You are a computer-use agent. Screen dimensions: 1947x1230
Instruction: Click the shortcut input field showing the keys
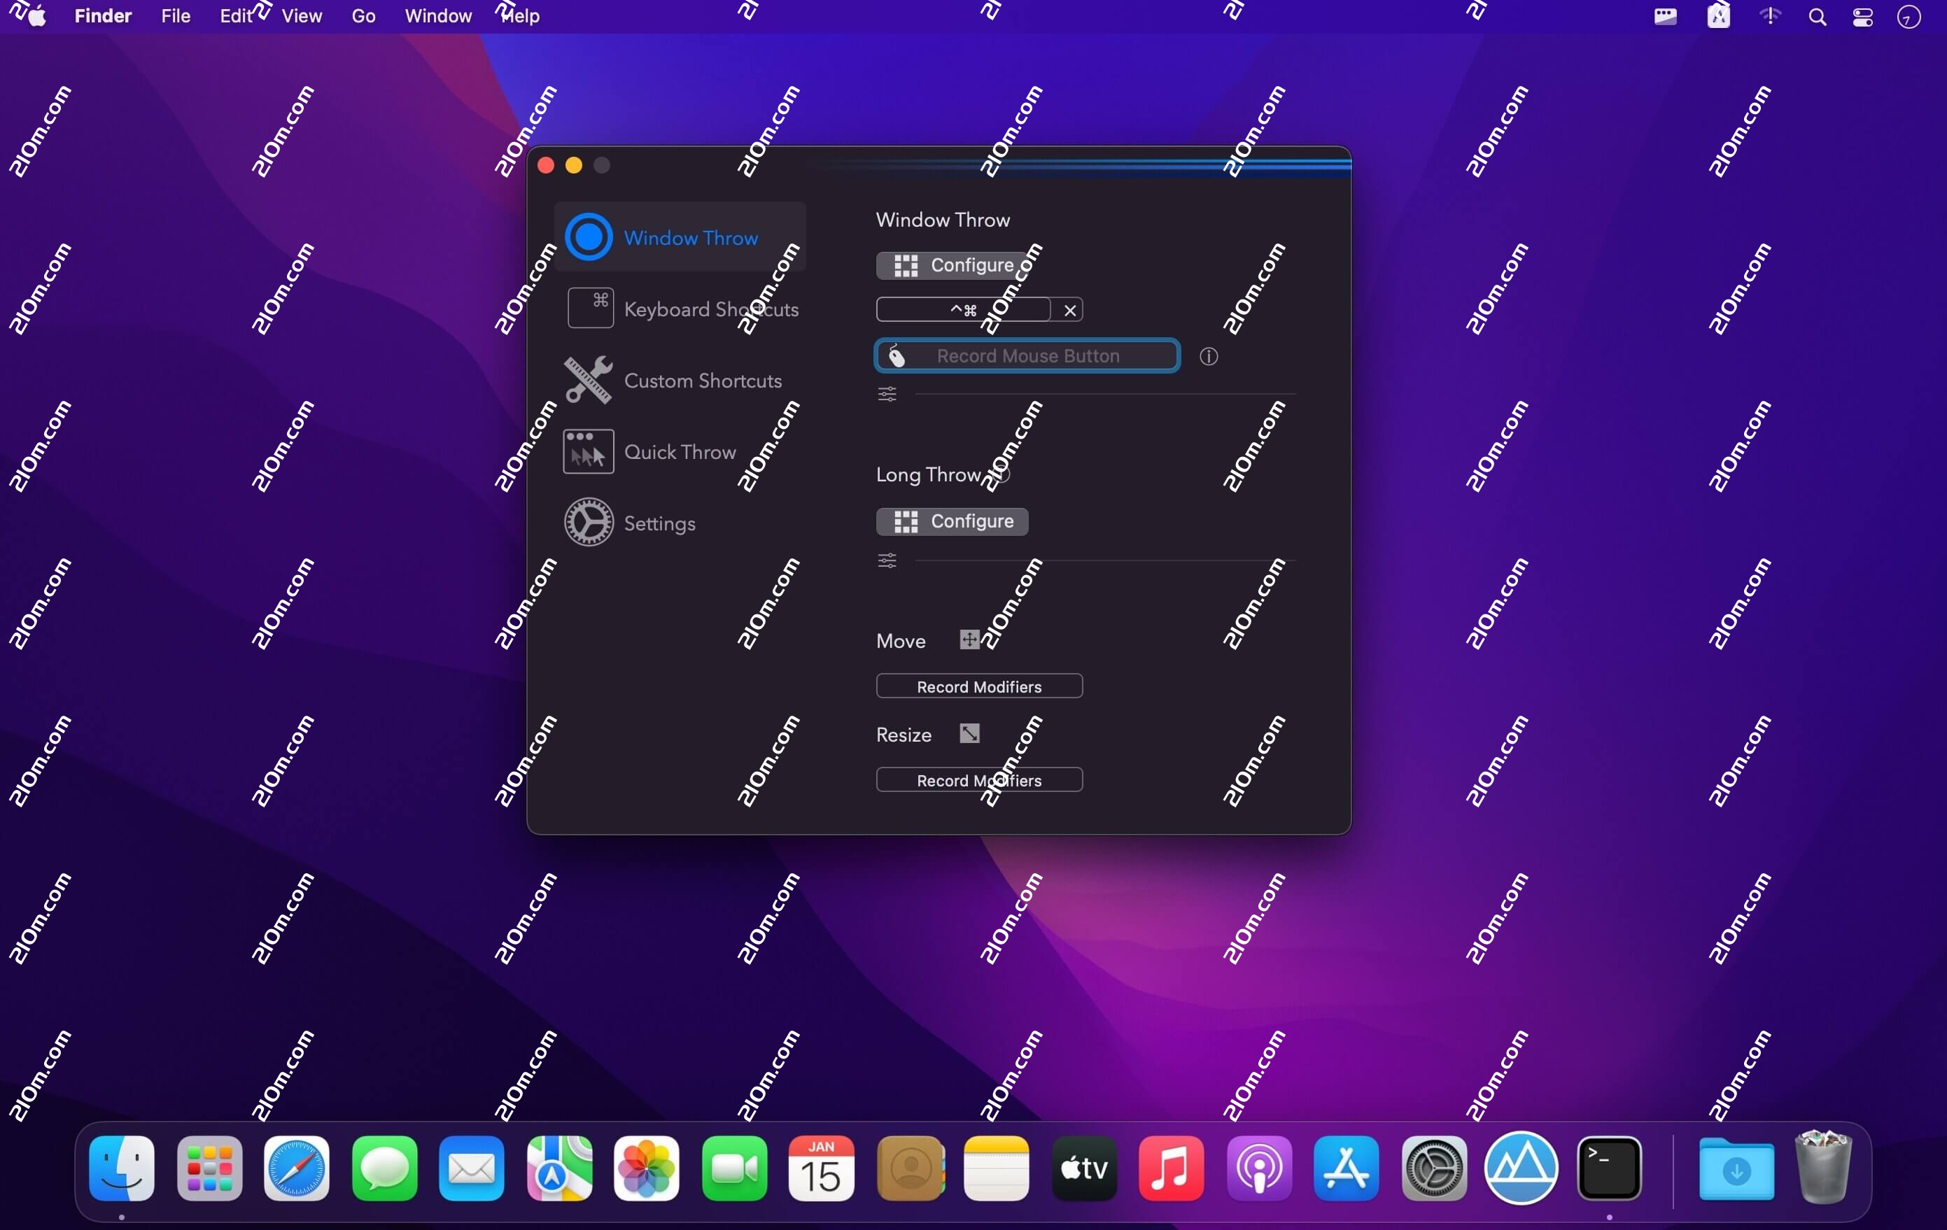[962, 309]
